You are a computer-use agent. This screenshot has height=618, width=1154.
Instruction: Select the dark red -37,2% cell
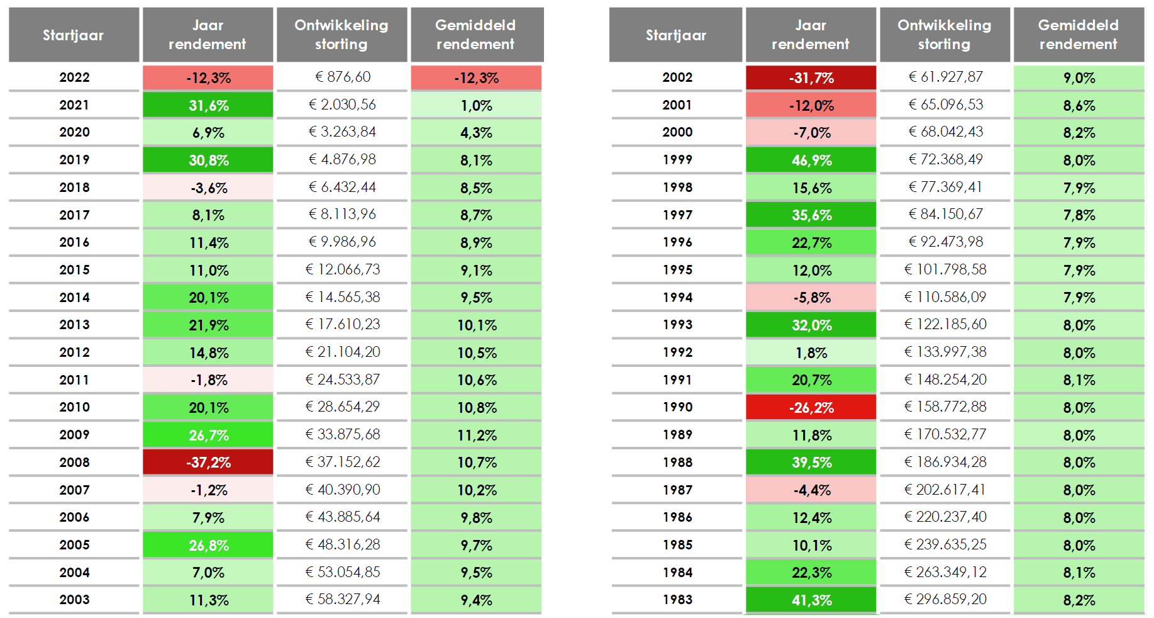tap(208, 463)
